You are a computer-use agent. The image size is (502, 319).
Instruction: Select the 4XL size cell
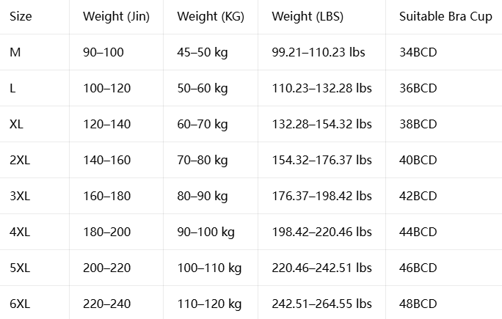[x=20, y=232]
